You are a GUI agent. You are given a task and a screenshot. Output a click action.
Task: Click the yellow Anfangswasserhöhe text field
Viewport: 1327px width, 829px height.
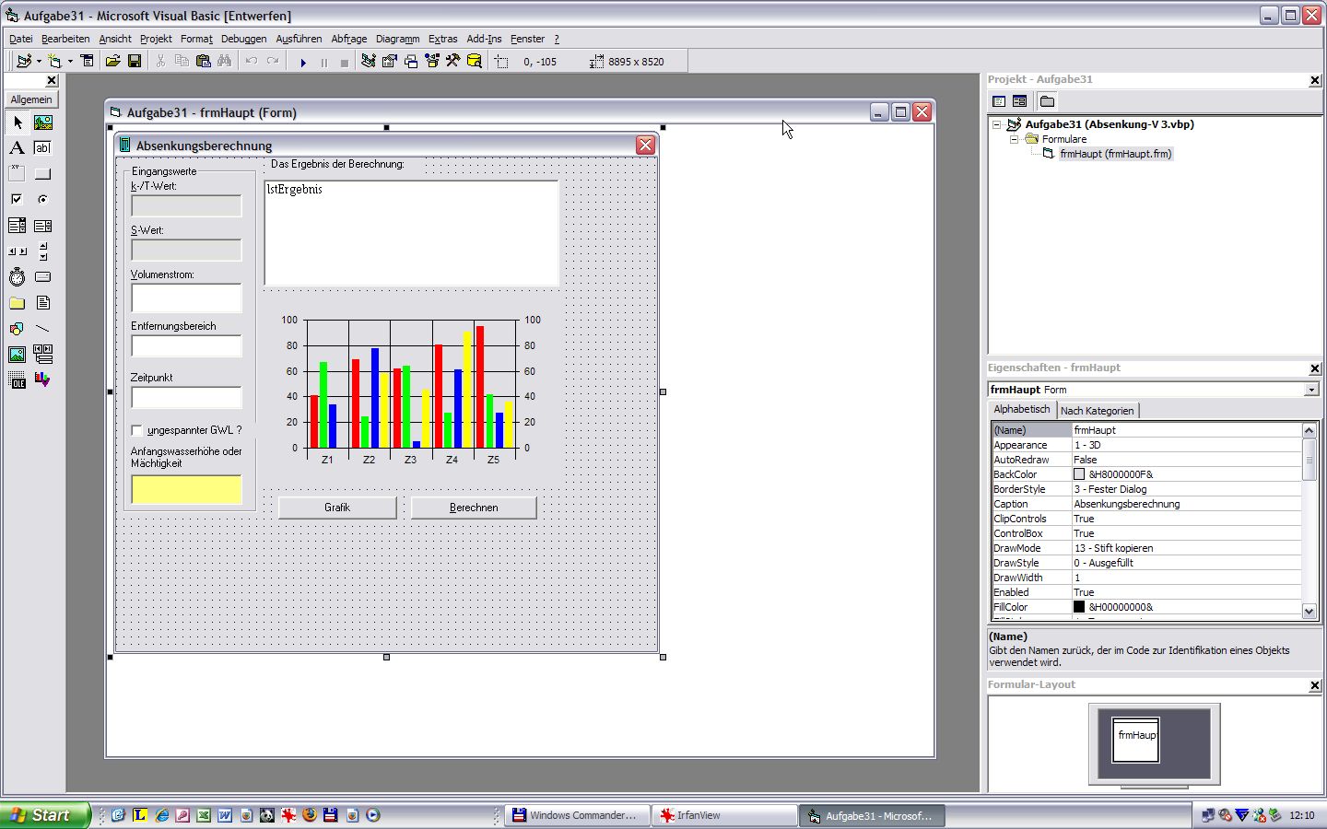pos(186,490)
